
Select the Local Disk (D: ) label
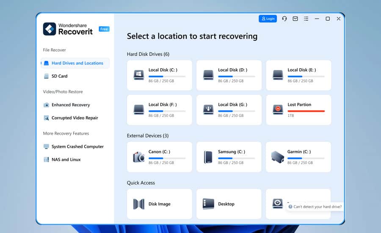(x=232, y=70)
